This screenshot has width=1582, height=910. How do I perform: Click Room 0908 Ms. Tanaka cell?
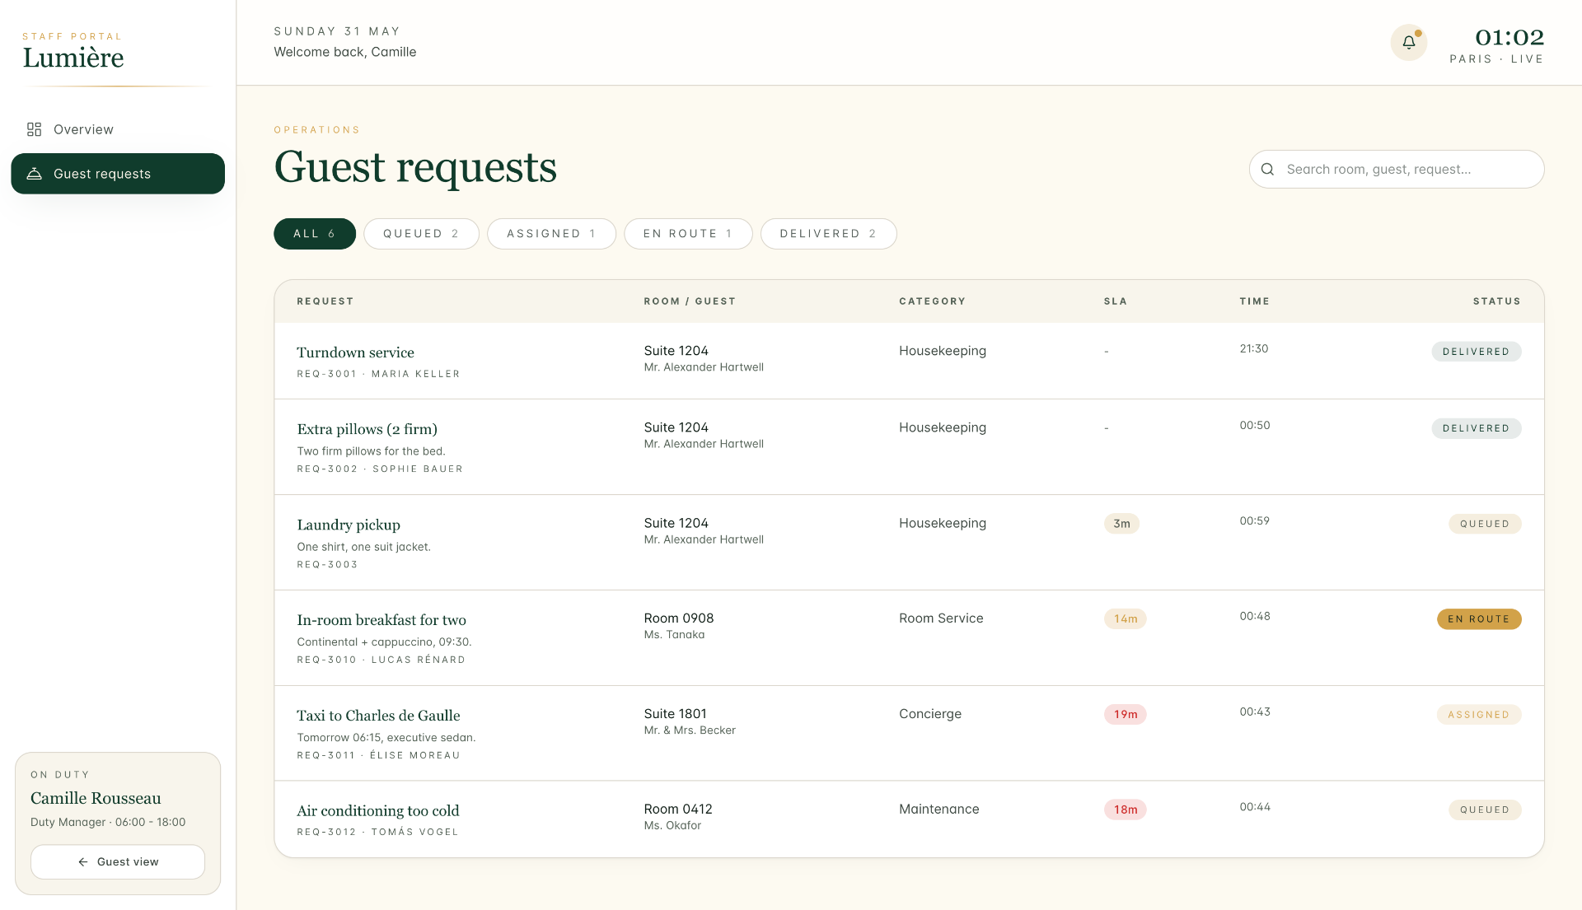point(679,626)
